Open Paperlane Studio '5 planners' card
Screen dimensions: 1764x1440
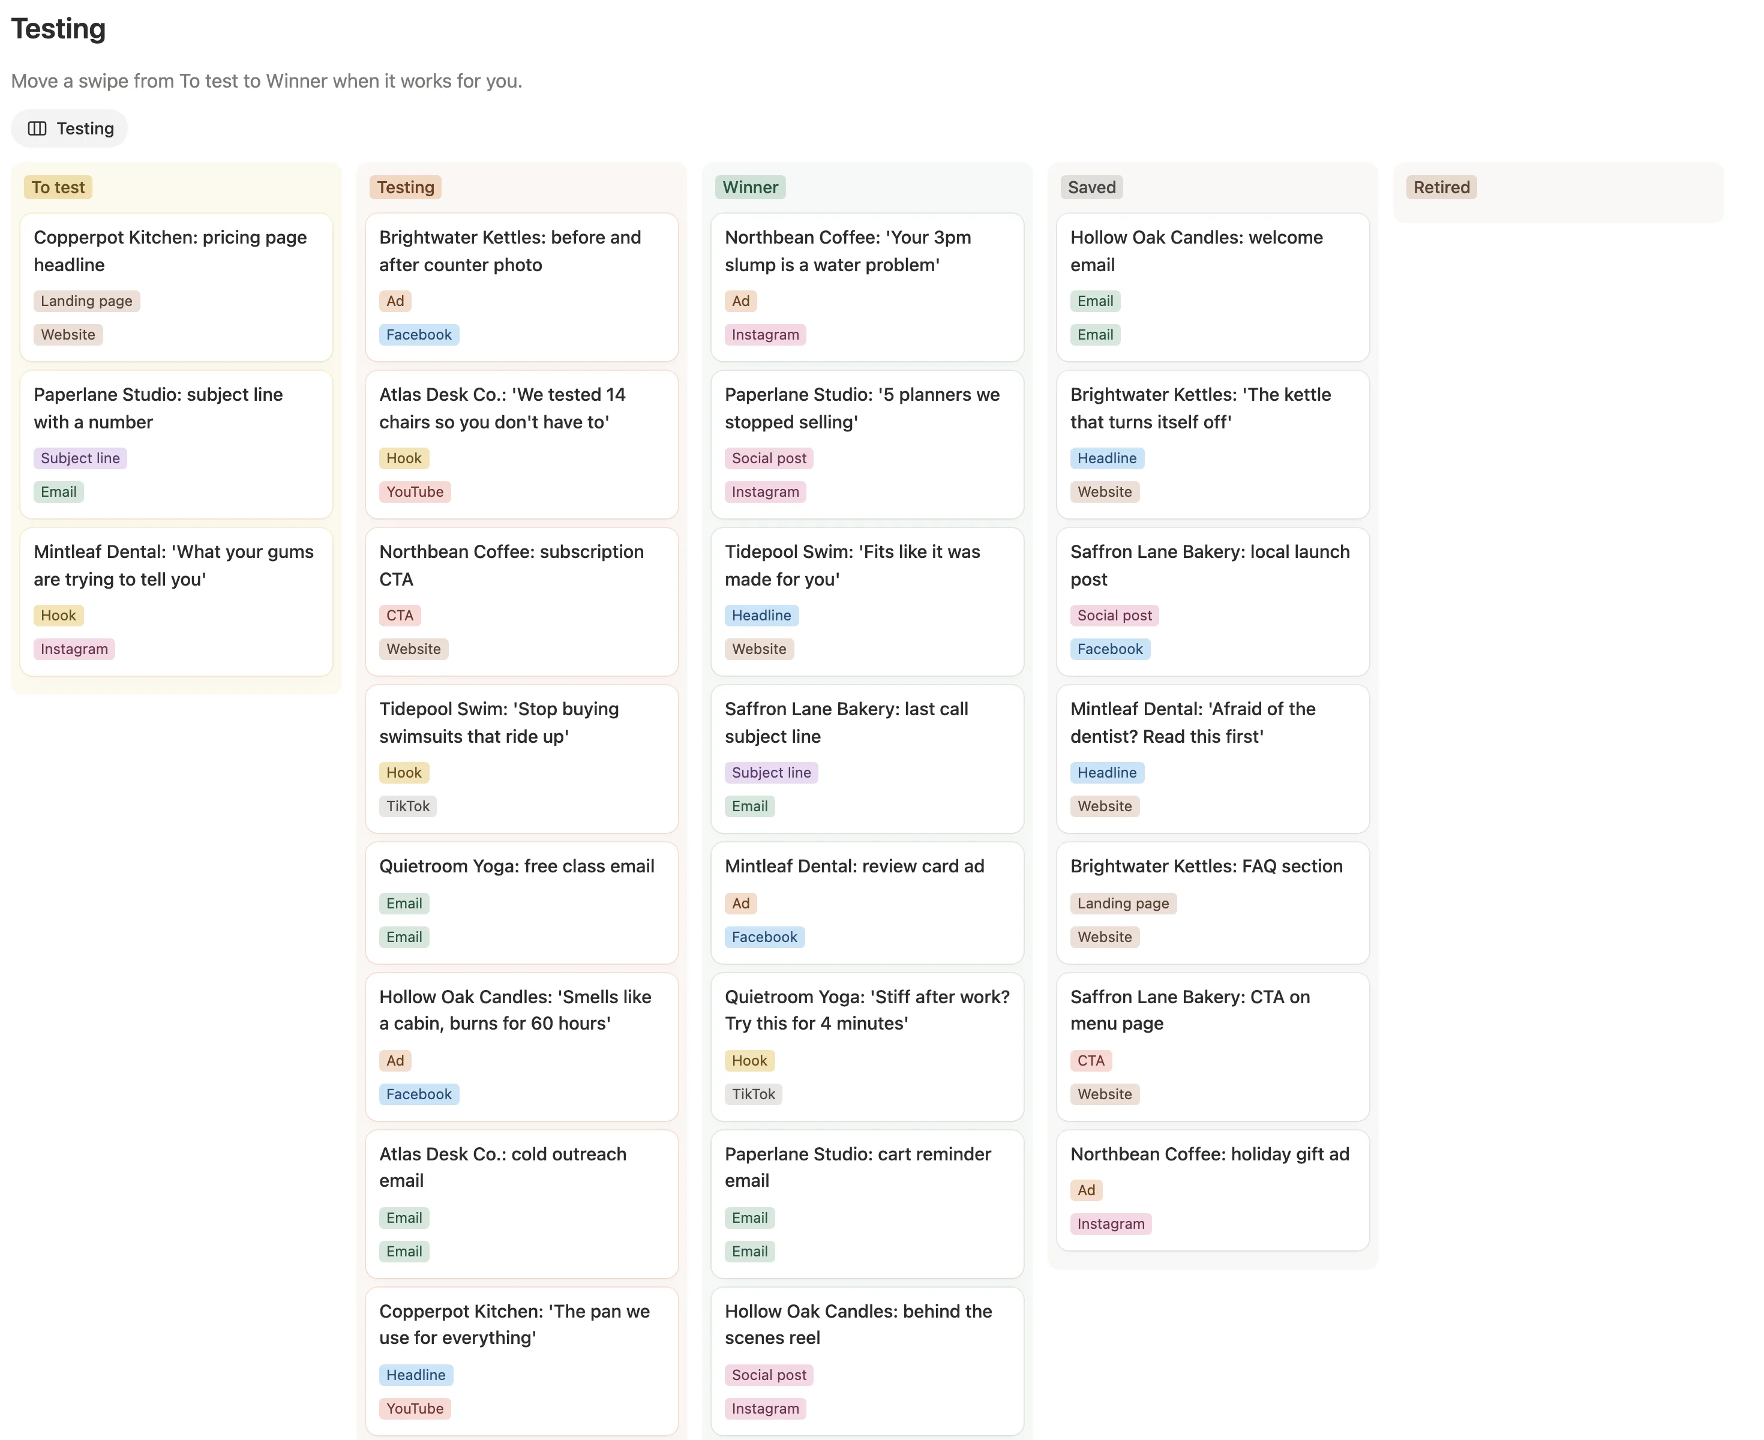[x=868, y=445]
